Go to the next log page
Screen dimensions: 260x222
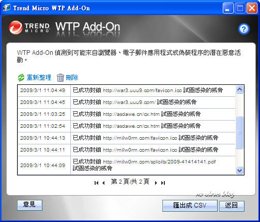(x=156, y=183)
